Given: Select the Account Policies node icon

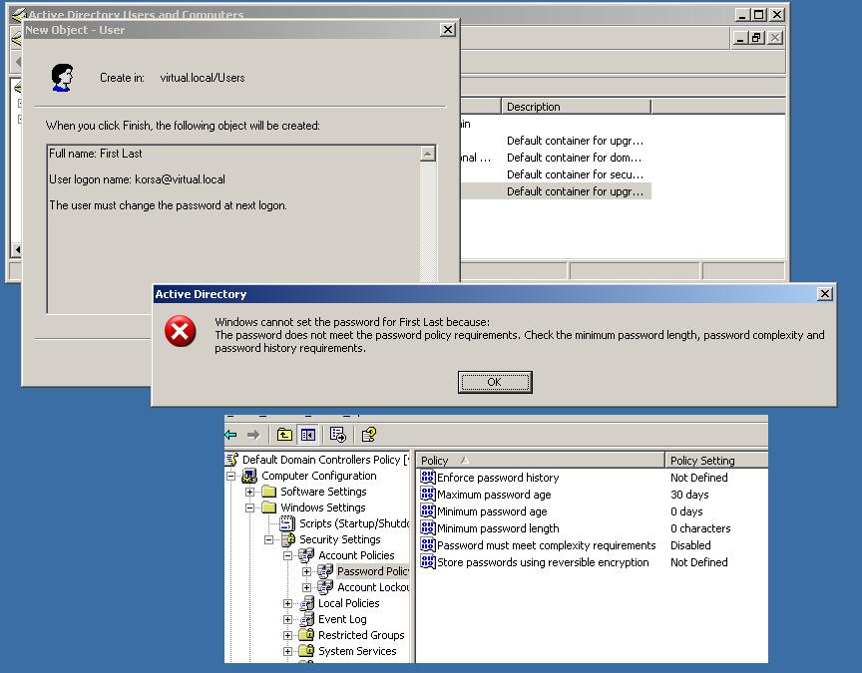Looking at the screenshot, I should click(306, 555).
